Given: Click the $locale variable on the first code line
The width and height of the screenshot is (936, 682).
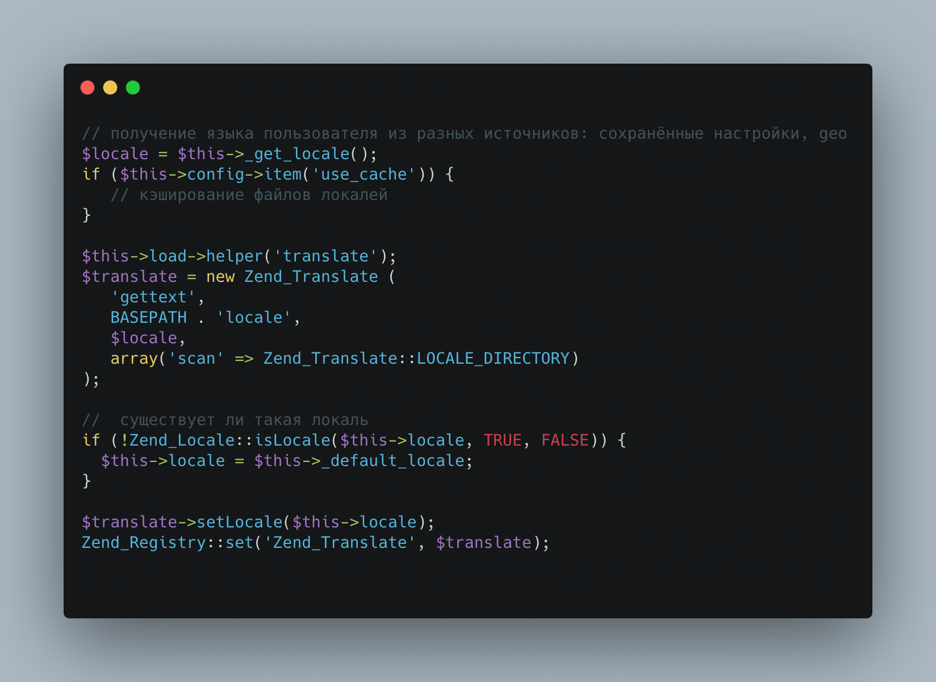Looking at the screenshot, I should 115,154.
